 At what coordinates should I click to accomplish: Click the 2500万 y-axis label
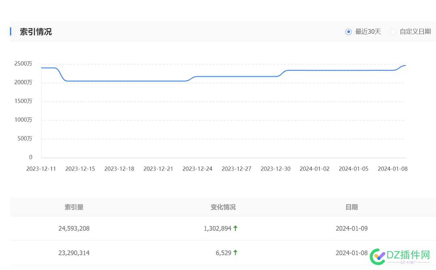(23, 64)
